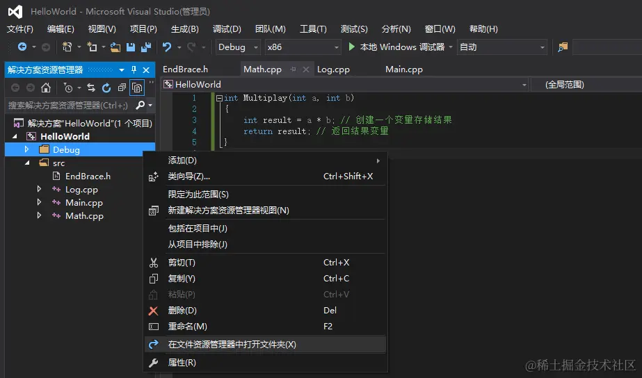Open the undo history dropdown arrow

pos(179,47)
